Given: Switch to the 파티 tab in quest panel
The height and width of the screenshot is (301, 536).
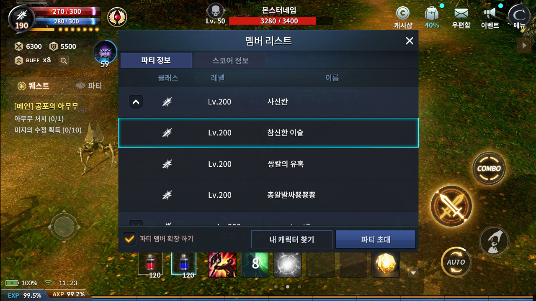Looking at the screenshot, I should pyautogui.click(x=89, y=86).
